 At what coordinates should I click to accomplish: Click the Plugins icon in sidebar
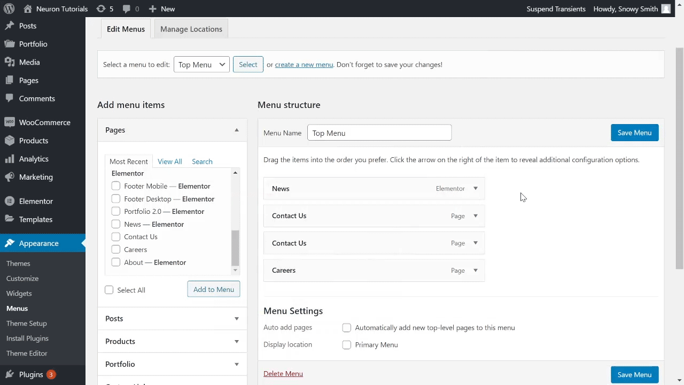click(x=9, y=374)
